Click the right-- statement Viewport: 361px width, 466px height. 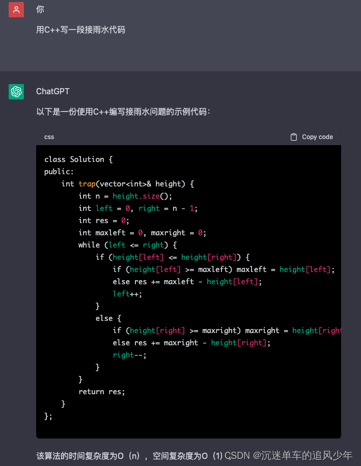click(129, 355)
